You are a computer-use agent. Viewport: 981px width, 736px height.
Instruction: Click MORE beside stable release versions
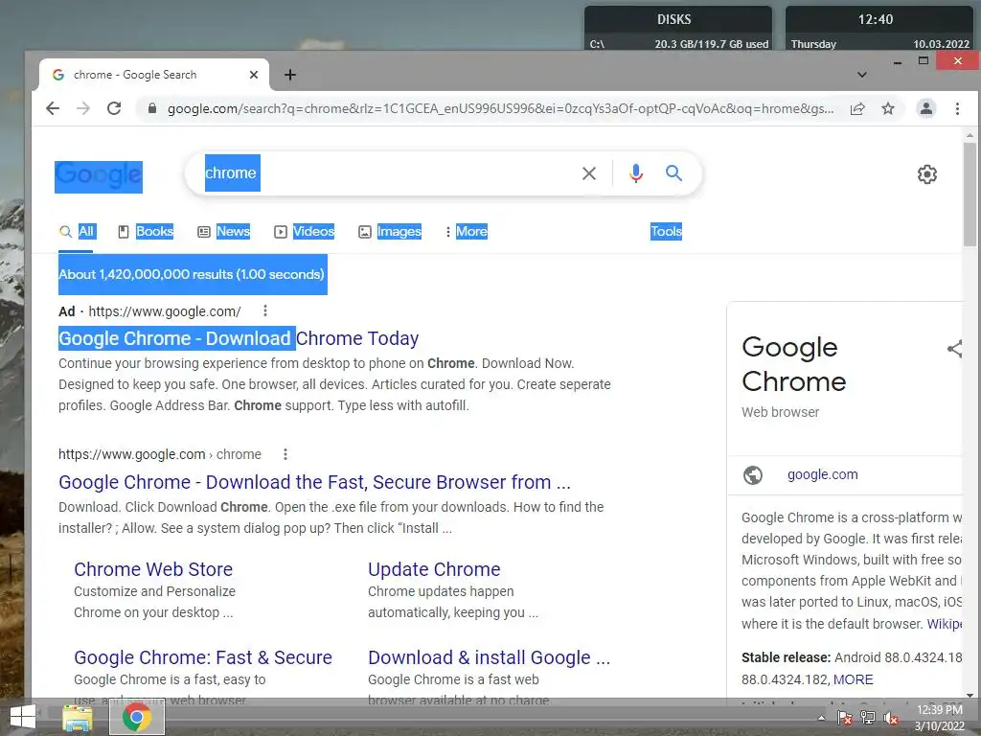(x=854, y=679)
